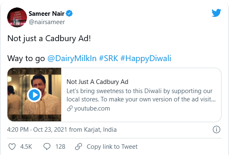The image size is (229, 155).
Task: Click the youtube.com link text
Action: 92,108
